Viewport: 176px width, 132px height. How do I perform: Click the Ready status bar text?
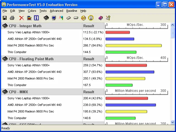tap(6, 128)
